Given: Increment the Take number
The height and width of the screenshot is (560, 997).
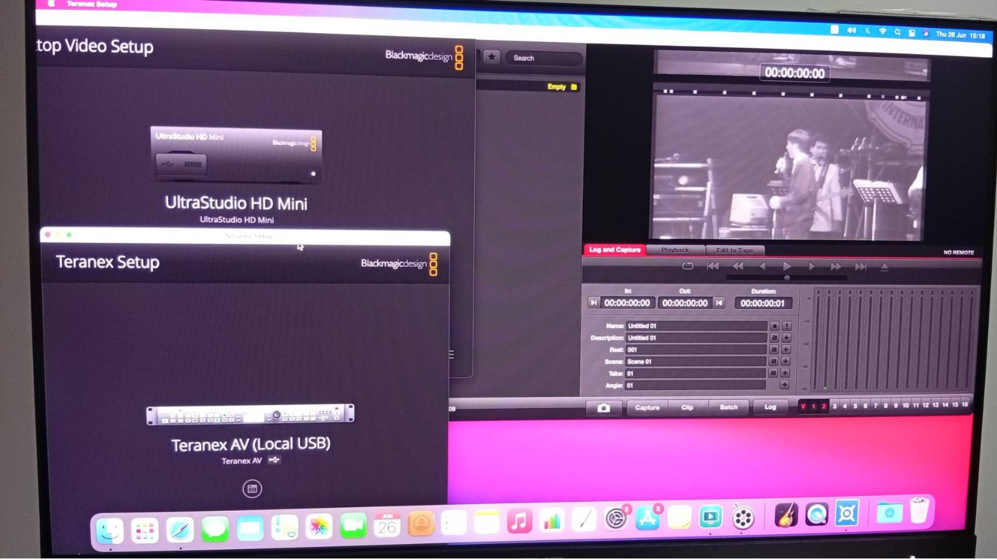Looking at the screenshot, I should pos(785,373).
